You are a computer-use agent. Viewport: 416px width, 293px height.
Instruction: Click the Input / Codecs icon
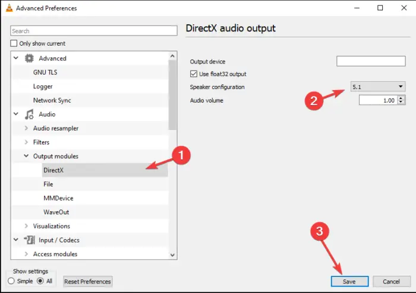(x=30, y=240)
